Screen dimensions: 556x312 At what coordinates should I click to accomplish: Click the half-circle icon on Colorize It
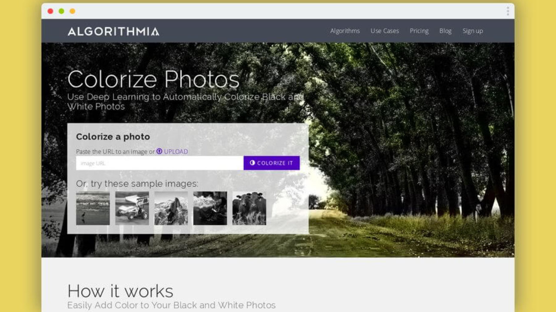[252, 163]
